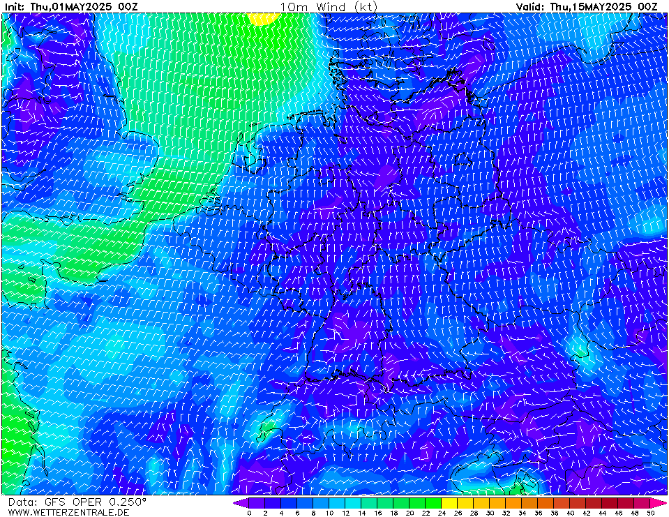
Task: Click the '20' colorbar scale label
Action: (x=409, y=513)
